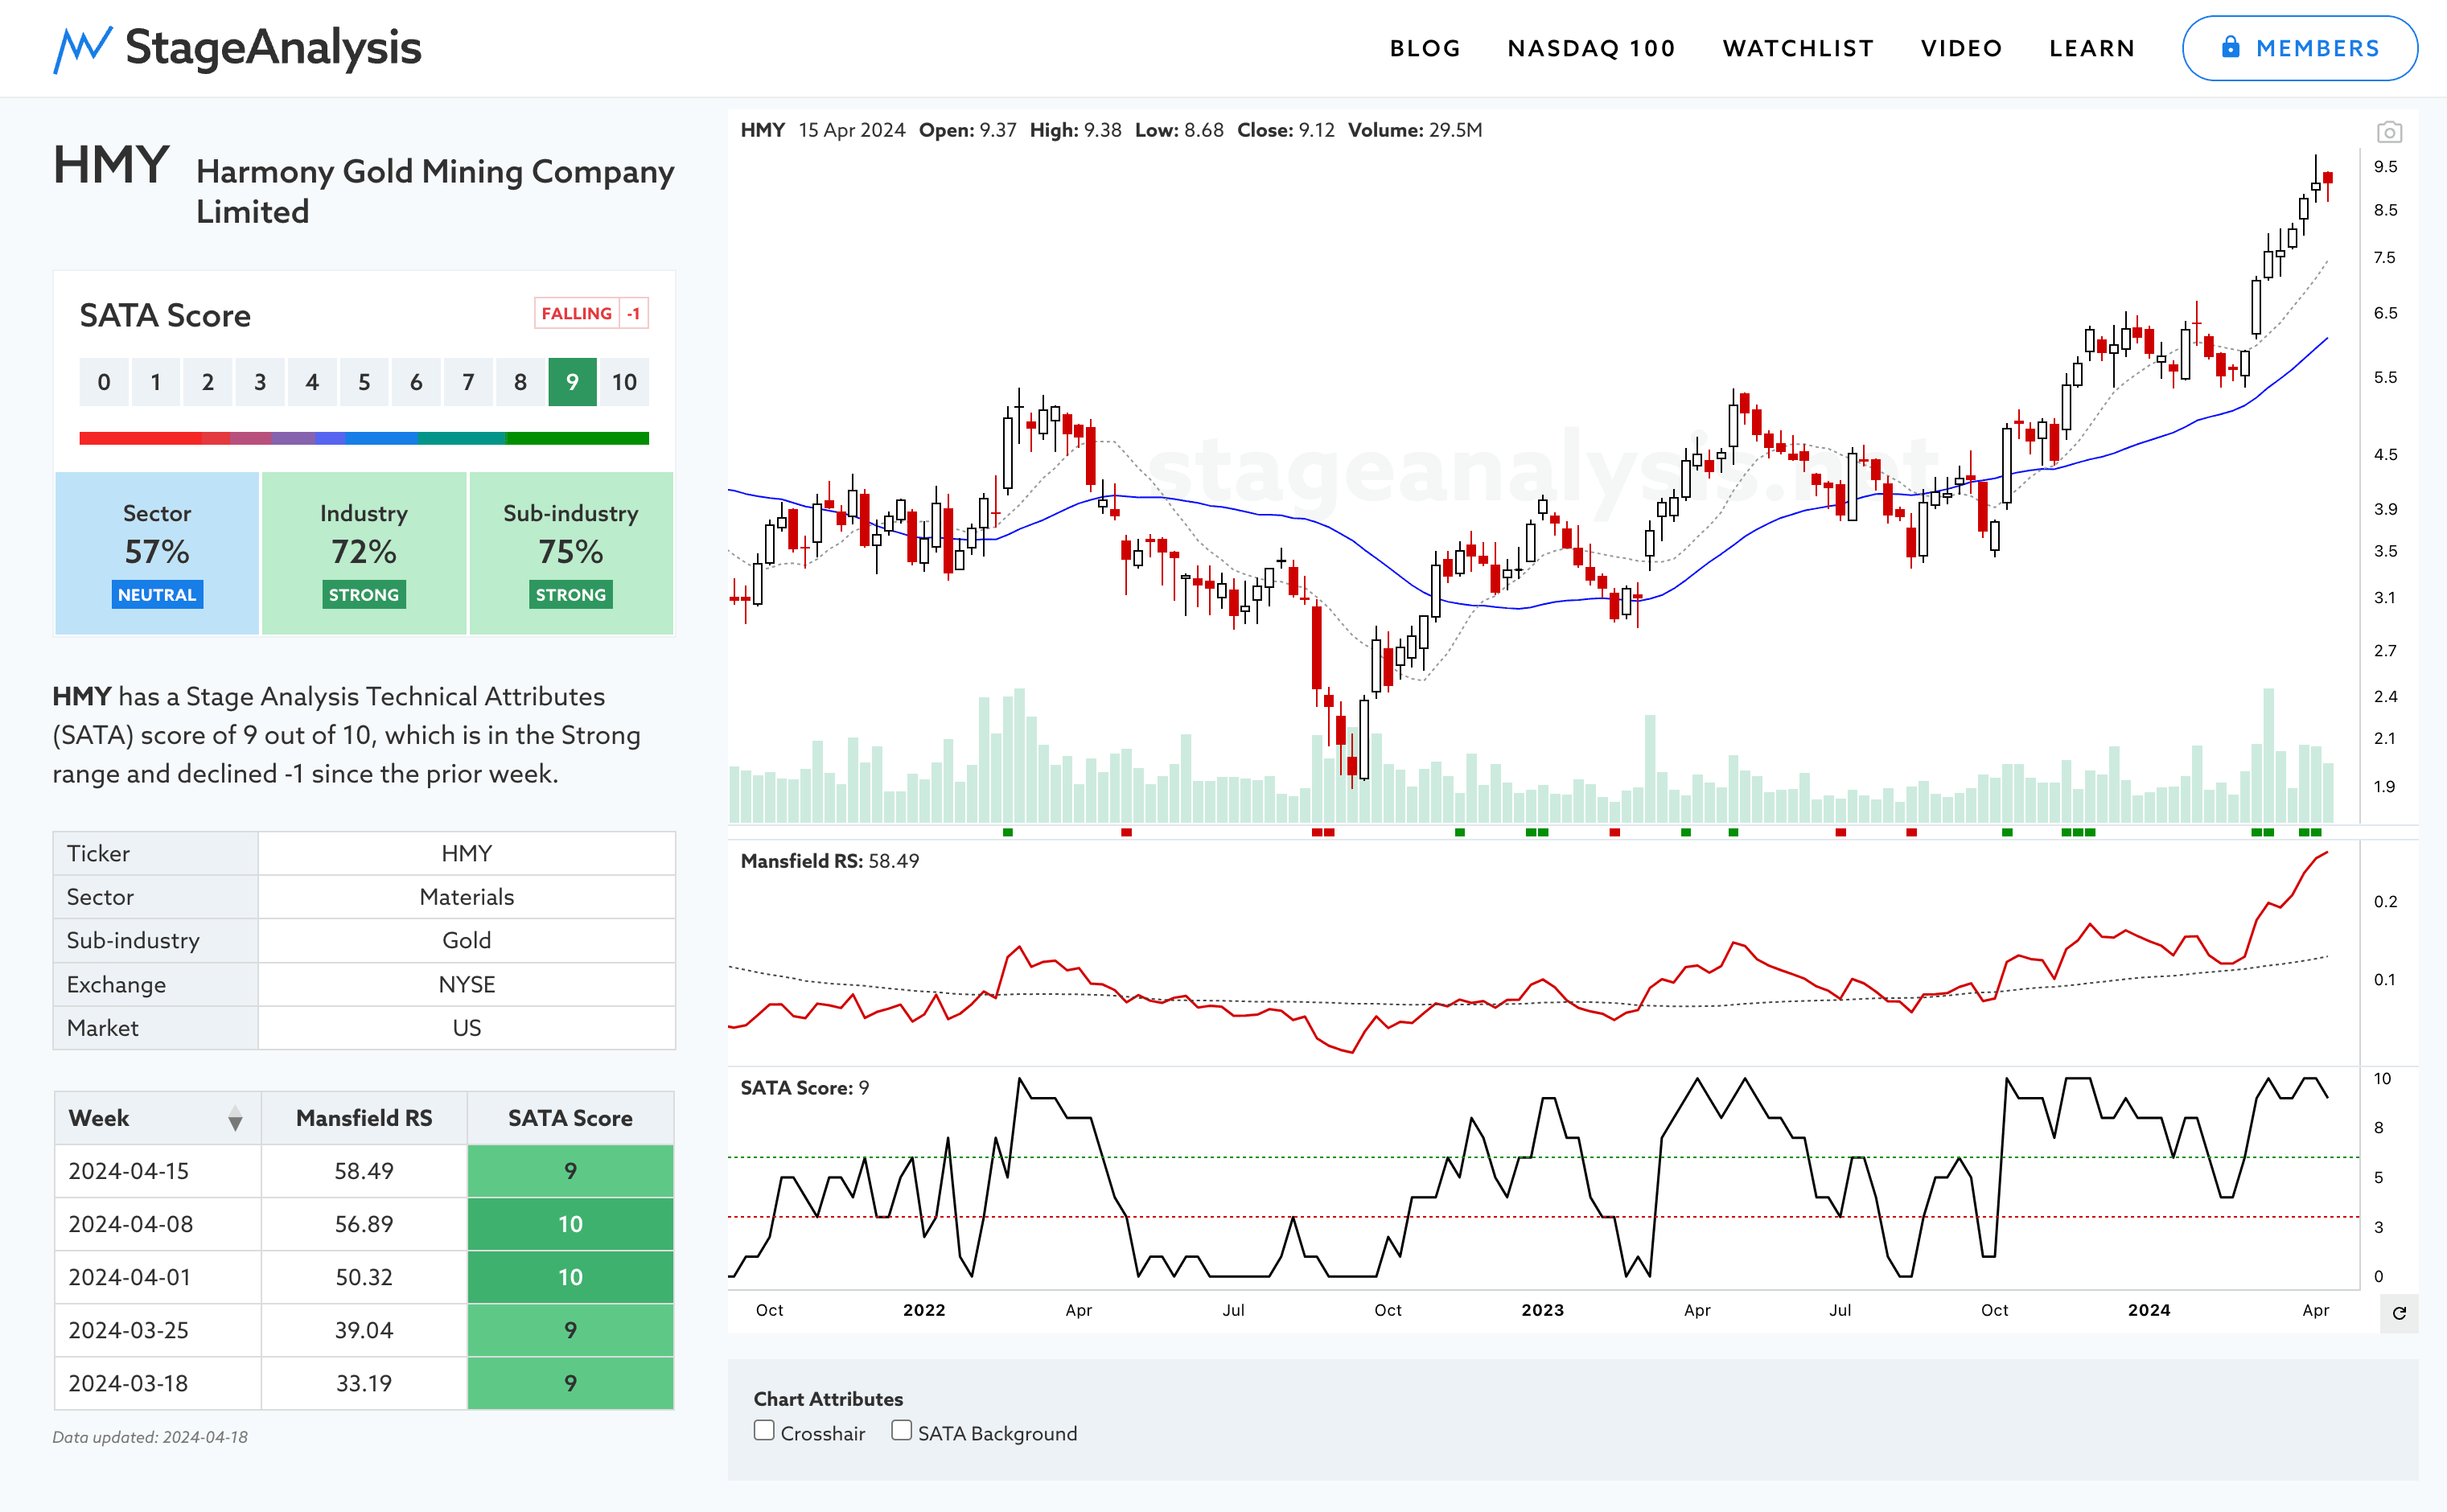Open the NASDAQ 100 menu item
The width and height of the screenshot is (2447, 1512).
1591,48
